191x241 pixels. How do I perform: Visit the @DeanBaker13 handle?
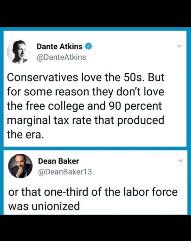(65, 172)
